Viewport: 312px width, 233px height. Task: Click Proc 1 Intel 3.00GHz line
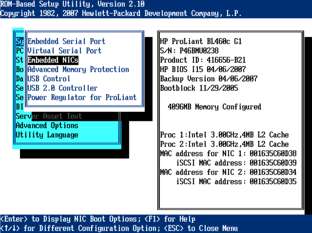tap(224, 135)
